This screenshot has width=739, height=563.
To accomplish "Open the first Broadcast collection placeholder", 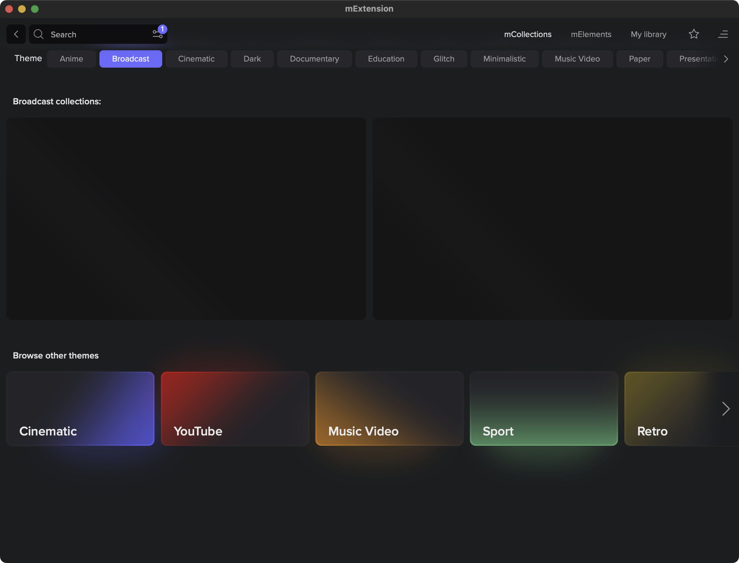I will 186,218.
